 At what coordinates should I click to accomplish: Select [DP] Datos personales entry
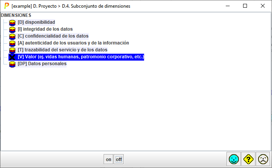42,64
